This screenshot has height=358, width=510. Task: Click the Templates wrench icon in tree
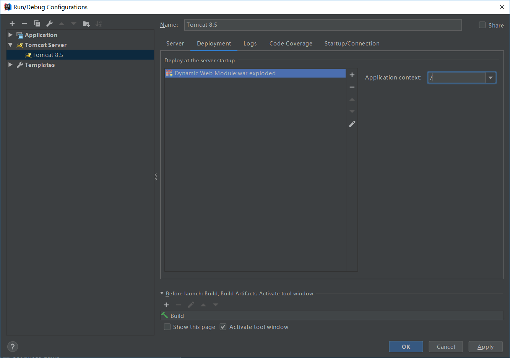(20, 65)
